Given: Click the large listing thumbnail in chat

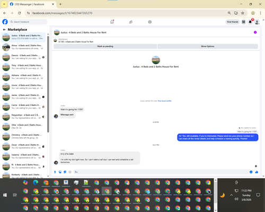Looking at the screenshot, I should click(156, 60).
